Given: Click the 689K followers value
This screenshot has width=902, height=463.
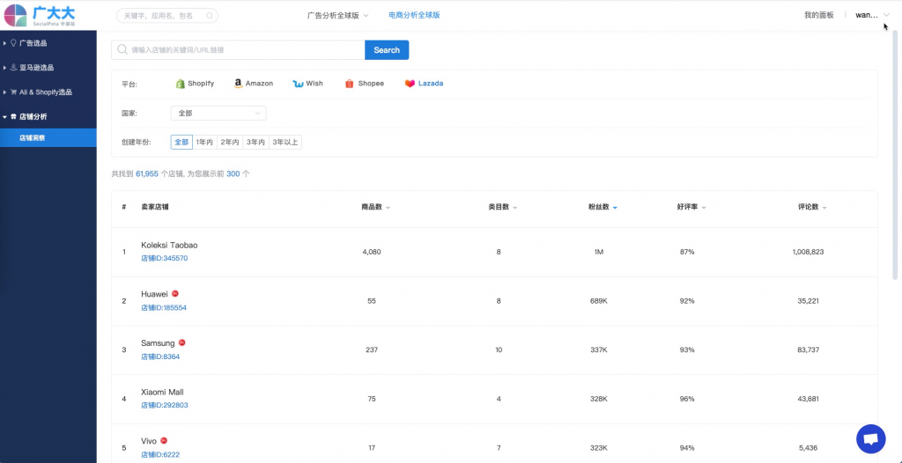Looking at the screenshot, I should [x=599, y=301].
